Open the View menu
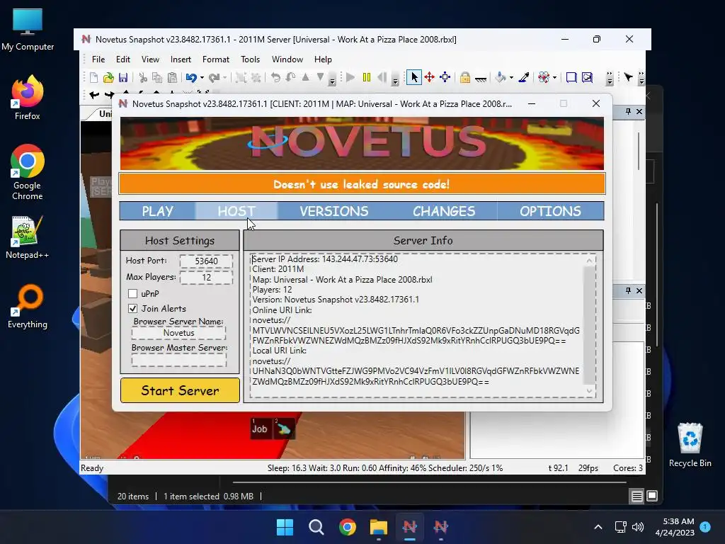Image resolution: width=725 pixels, height=544 pixels. pos(150,59)
